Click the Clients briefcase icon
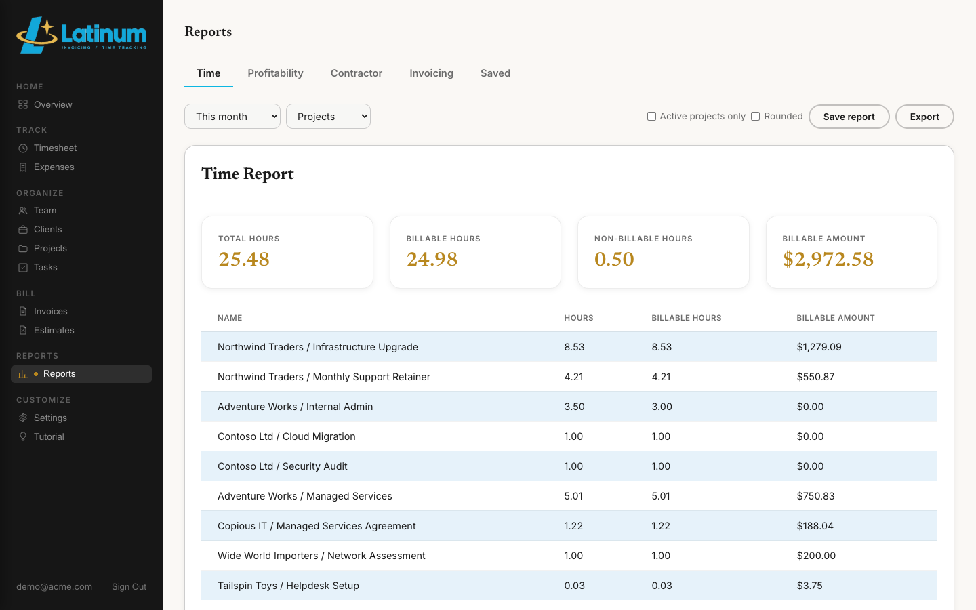976x610 pixels. 23,229
